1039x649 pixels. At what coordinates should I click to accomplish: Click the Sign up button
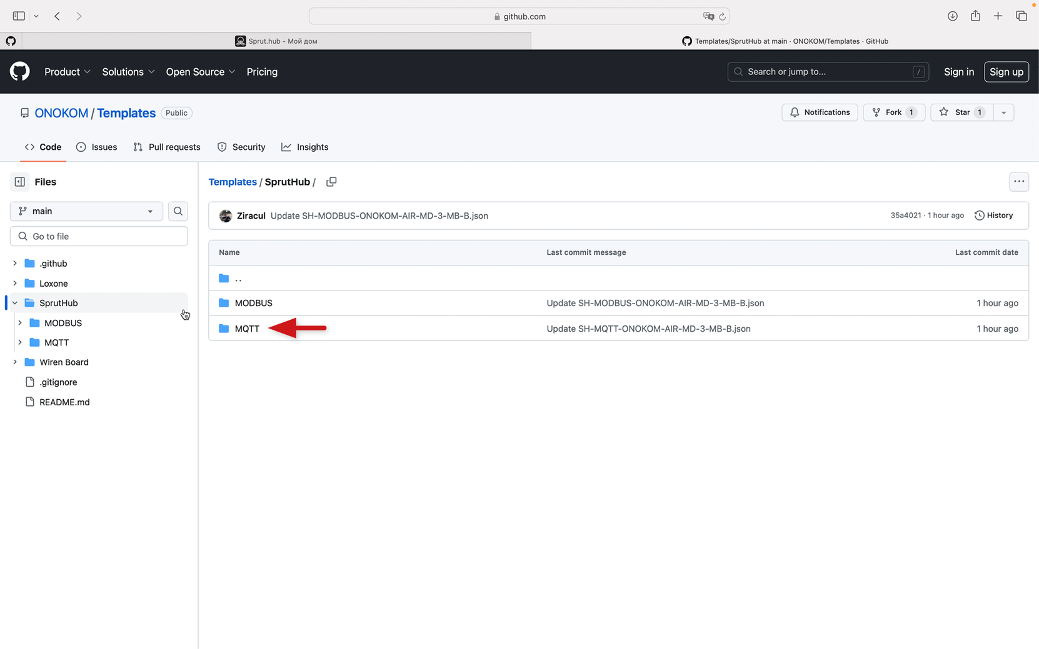[x=1006, y=72]
